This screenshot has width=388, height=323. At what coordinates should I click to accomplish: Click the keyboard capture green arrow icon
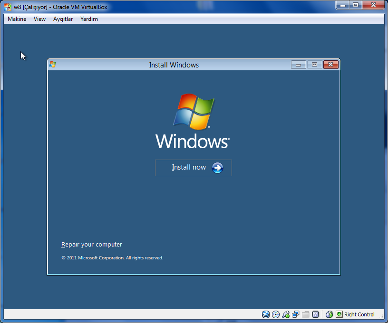pos(339,314)
